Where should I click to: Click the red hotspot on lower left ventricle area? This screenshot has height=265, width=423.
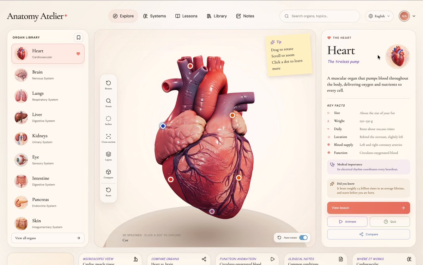tap(171, 179)
